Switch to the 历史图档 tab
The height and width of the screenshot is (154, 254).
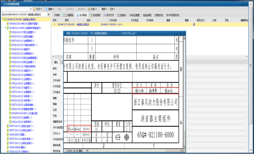(x=95, y=15)
